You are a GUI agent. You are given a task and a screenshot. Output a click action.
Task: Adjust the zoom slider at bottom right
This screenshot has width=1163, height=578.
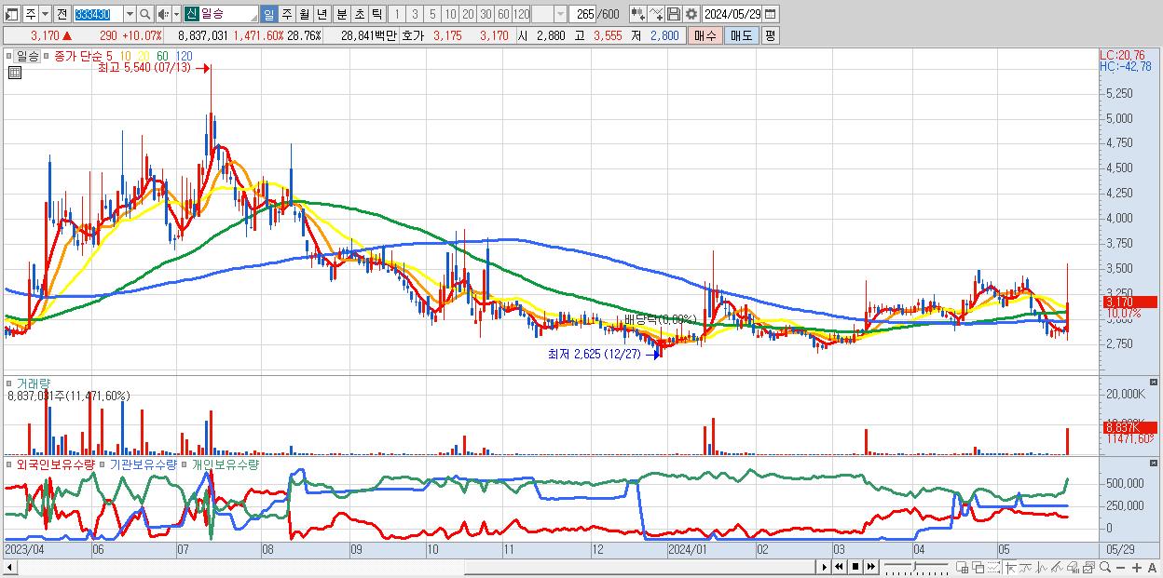tap(914, 567)
